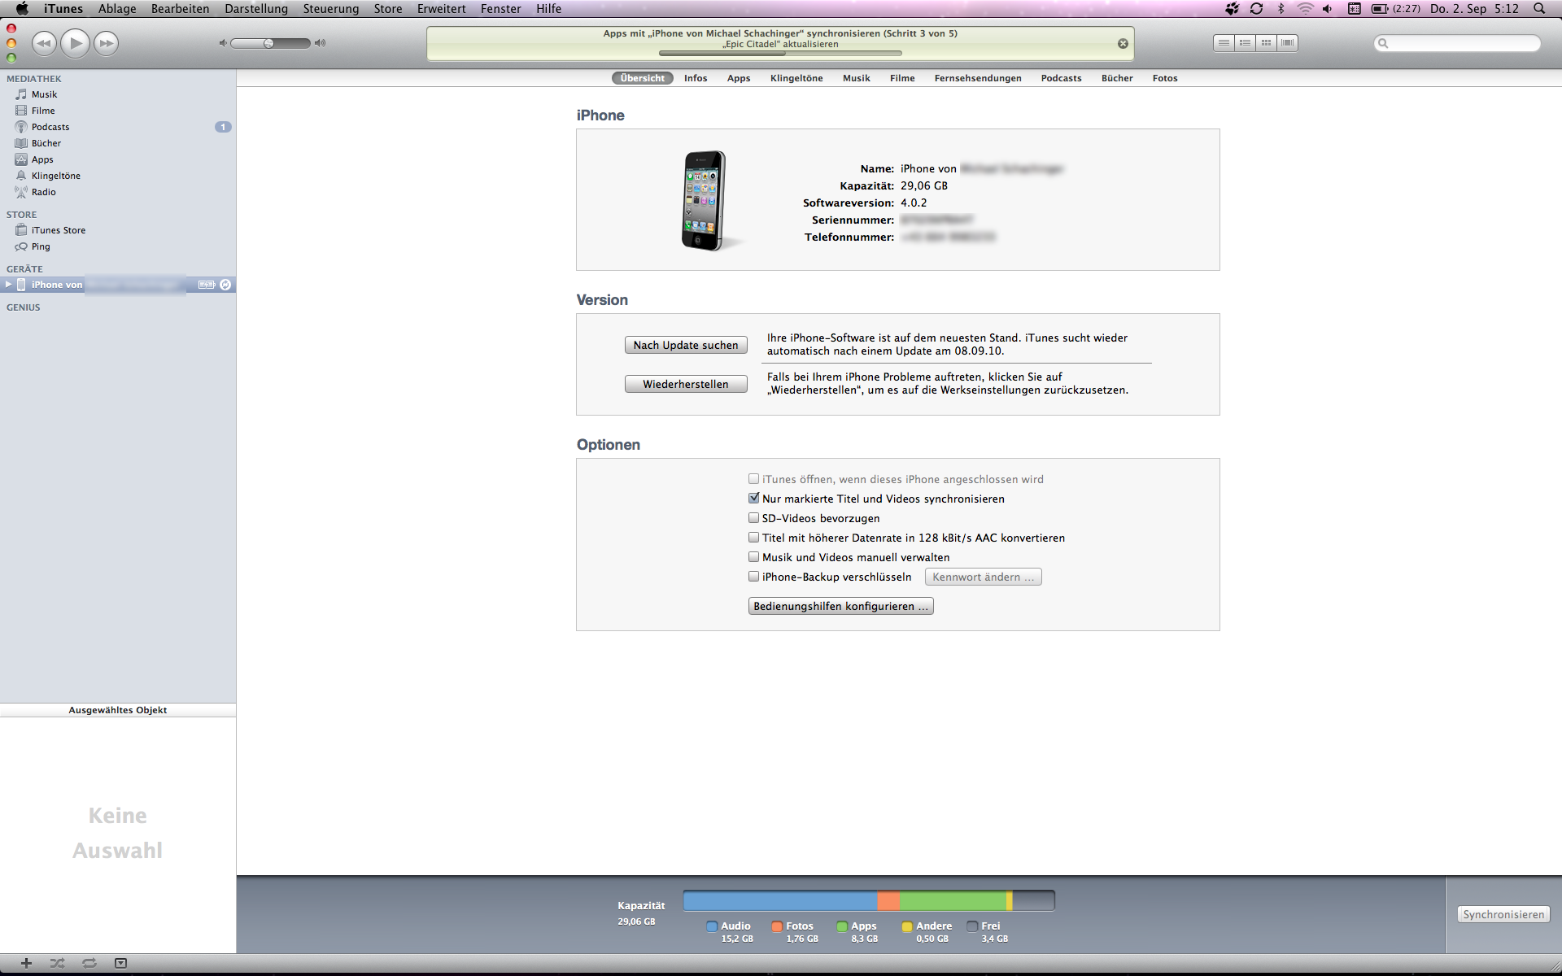Switch to list view icon

[x=1224, y=43]
